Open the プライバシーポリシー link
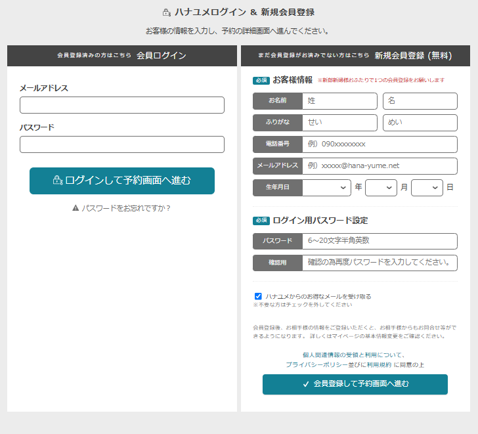 coord(316,364)
